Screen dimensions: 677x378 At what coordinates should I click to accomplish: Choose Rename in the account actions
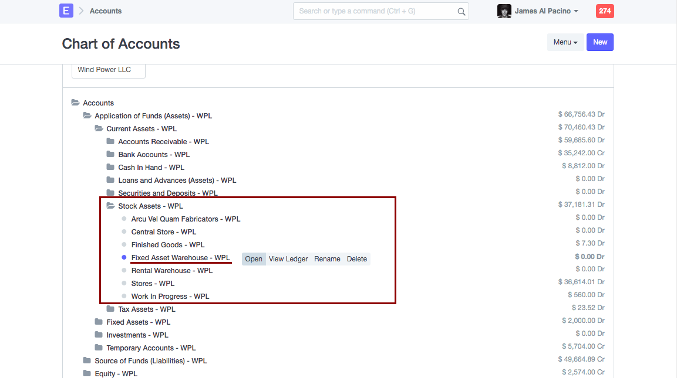(x=327, y=259)
